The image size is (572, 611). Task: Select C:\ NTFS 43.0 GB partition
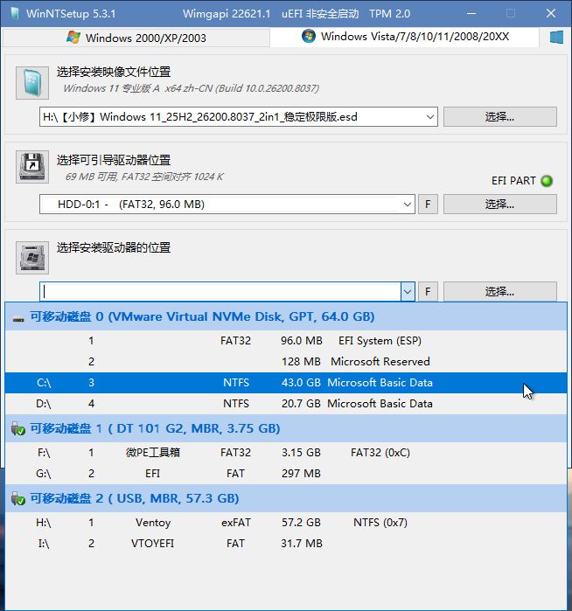click(x=286, y=383)
